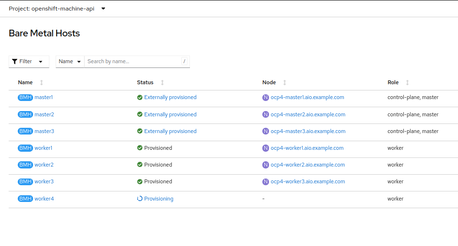This screenshot has height=246, width=458.
Task: Click the BMH badge beside worker4
Action: coord(25,199)
